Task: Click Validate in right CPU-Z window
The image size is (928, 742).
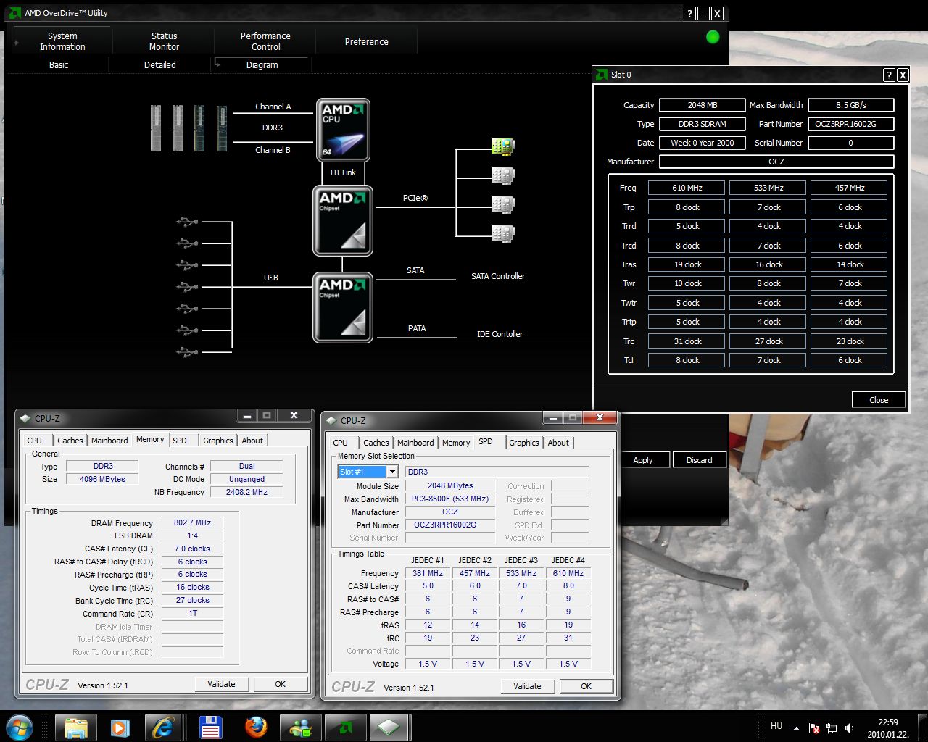Action: pyautogui.click(x=527, y=686)
